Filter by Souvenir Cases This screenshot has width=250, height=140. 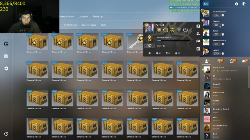89,25
